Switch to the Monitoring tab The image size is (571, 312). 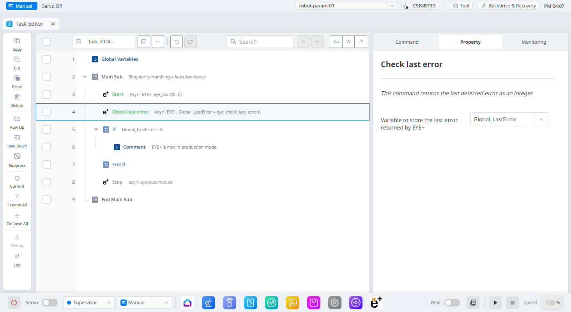tap(534, 42)
